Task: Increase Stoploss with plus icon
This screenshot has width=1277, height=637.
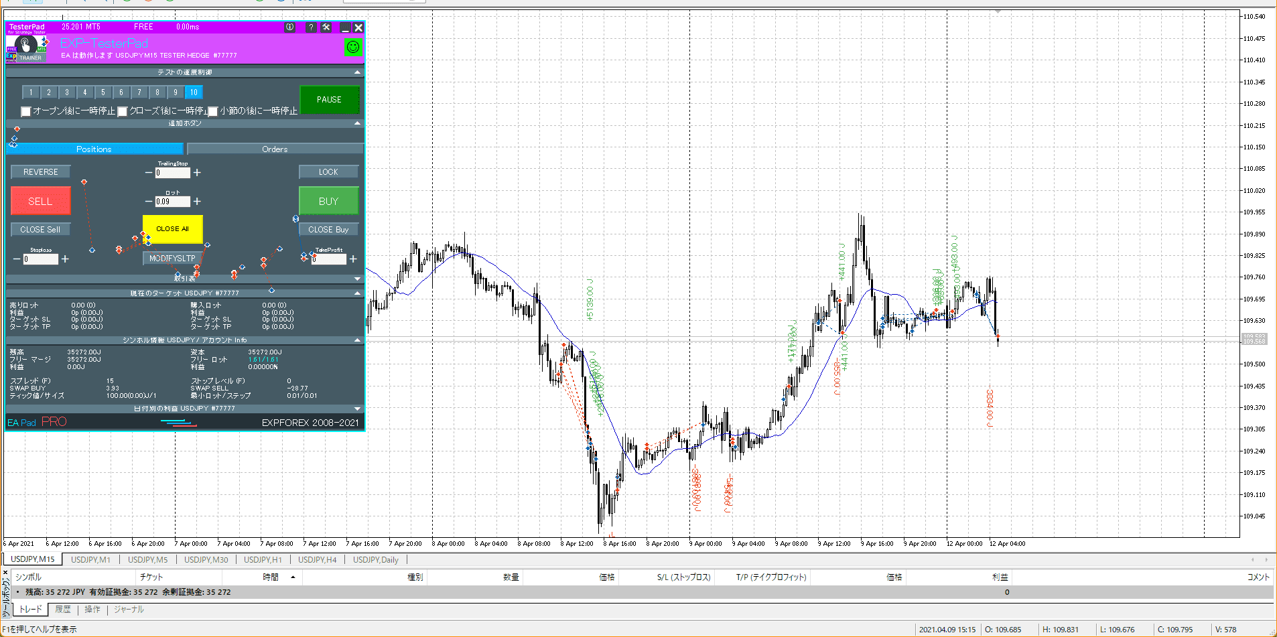Action: (x=65, y=259)
